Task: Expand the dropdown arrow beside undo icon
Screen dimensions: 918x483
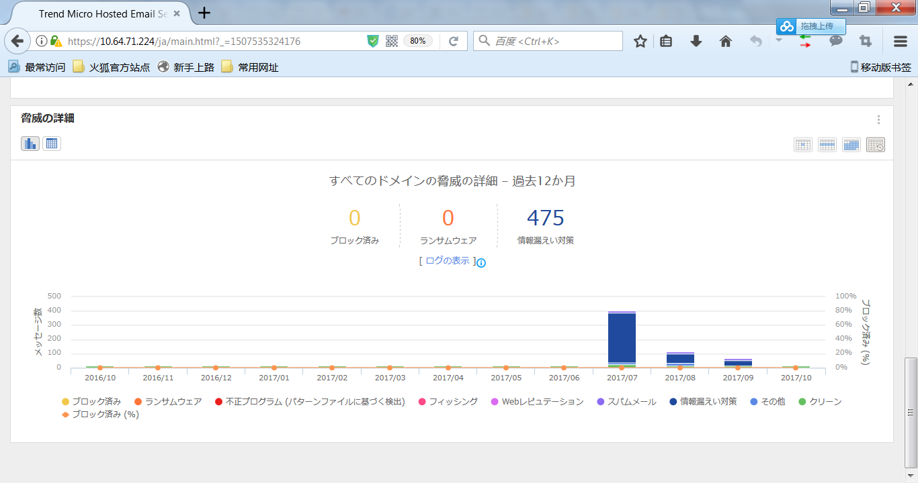Action: (x=778, y=40)
